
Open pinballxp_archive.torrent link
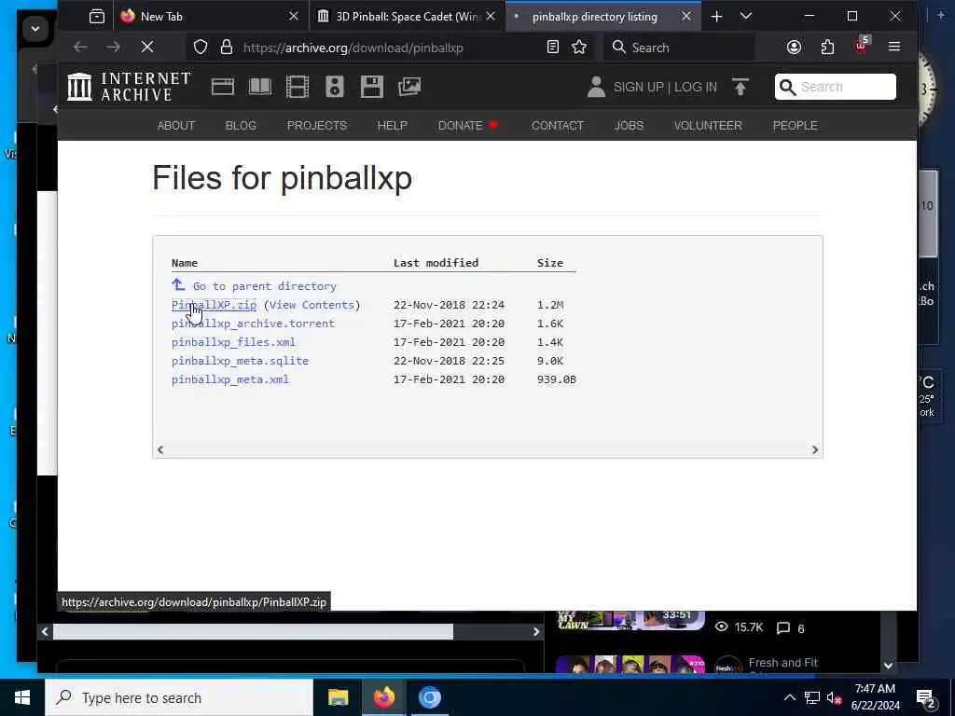pos(253,324)
